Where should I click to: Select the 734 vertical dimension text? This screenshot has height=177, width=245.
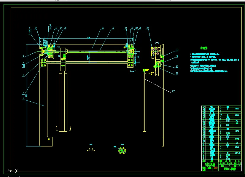[26, 95]
